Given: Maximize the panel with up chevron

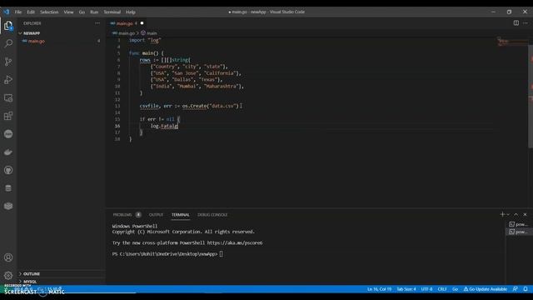Looking at the screenshot, I should 516,215.
